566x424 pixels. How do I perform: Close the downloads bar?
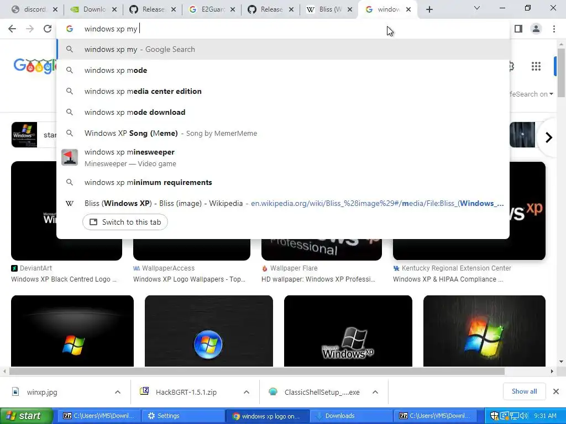pos(556,391)
